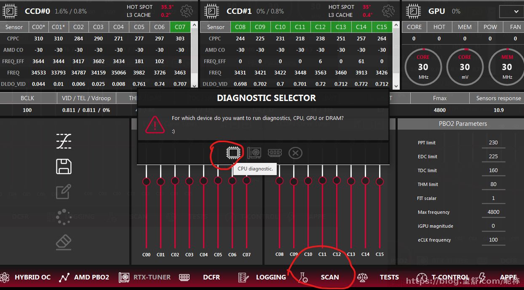This screenshot has height=290, width=524.
Task: Select the C15 green column header
Action: click(x=382, y=27)
